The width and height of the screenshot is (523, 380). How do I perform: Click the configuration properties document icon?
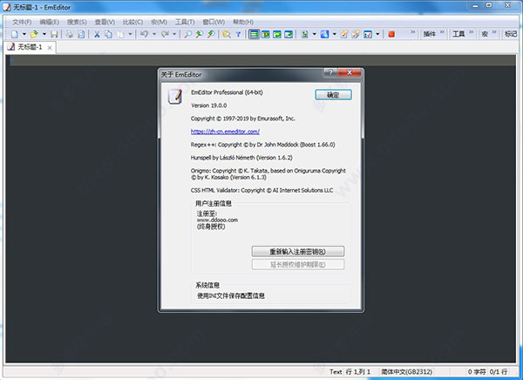tap(304, 34)
